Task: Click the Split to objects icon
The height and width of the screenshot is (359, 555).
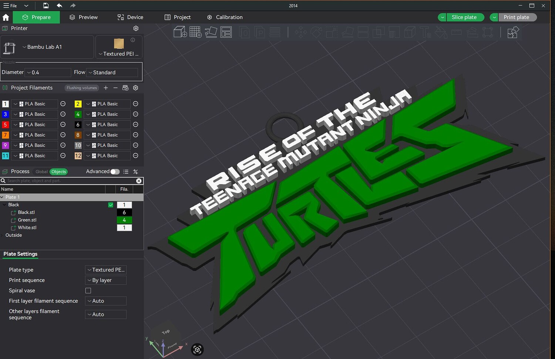Action: 244,32
